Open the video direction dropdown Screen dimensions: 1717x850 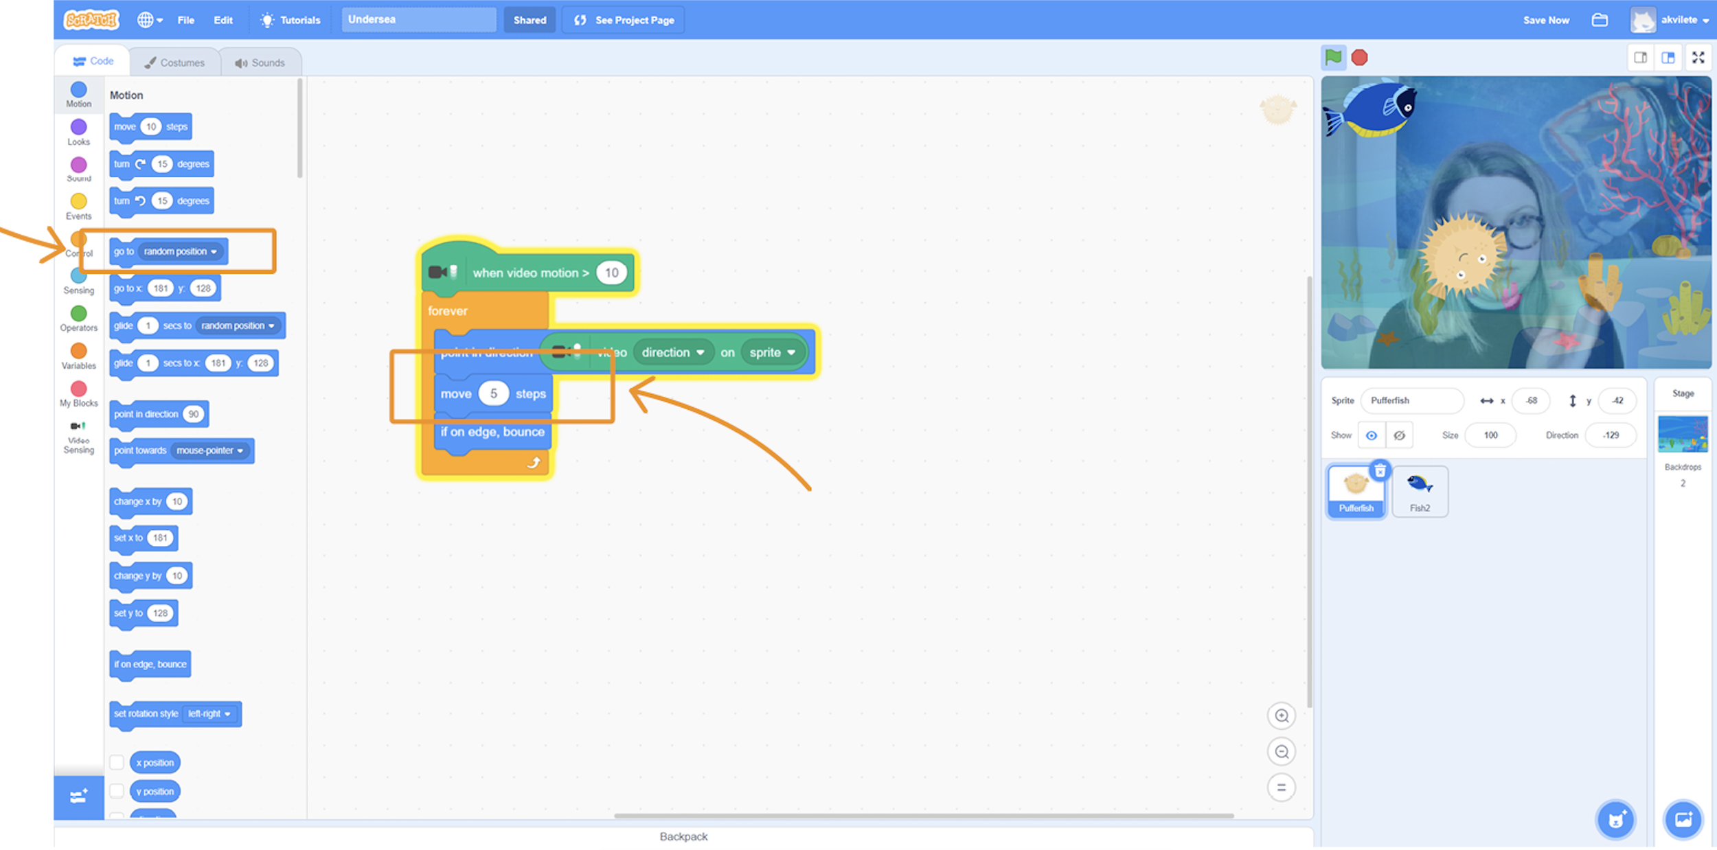pyautogui.click(x=672, y=352)
